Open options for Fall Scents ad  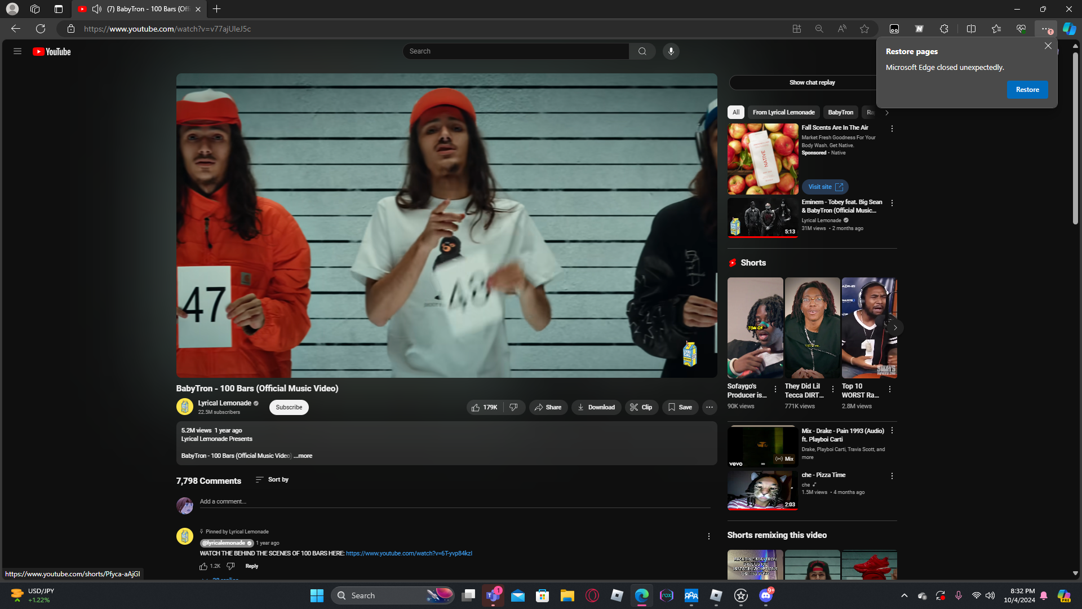[892, 129]
